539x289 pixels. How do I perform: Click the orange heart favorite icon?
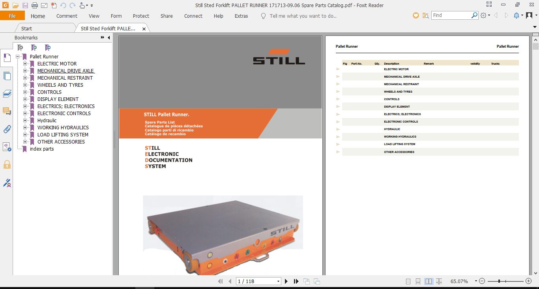coord(415,15)
